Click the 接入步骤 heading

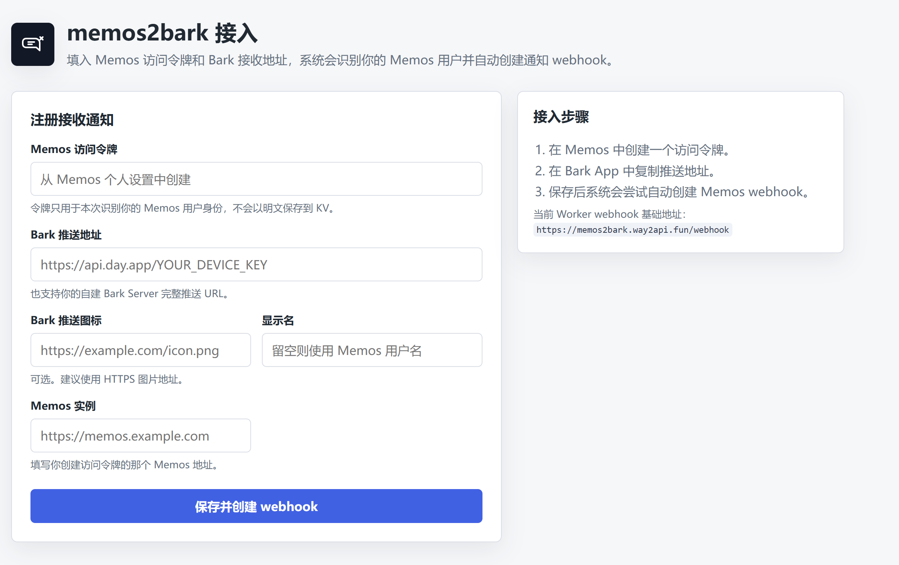561,117
